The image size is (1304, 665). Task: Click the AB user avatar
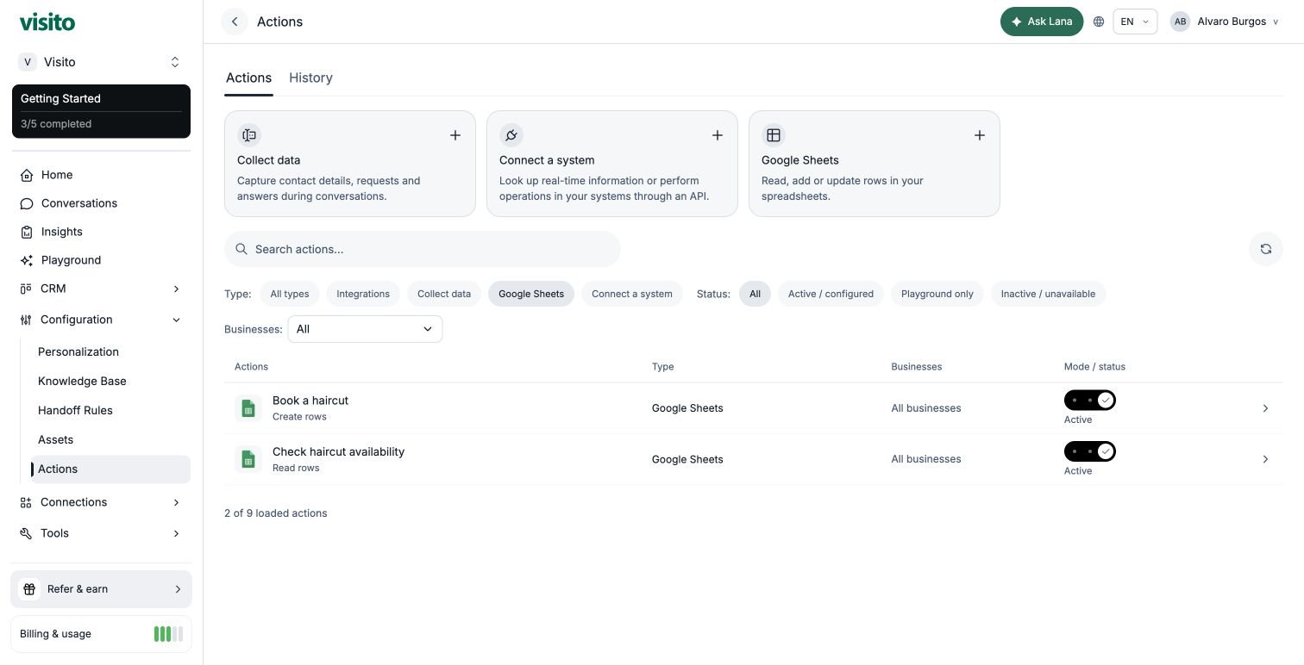pos(1180,22)
